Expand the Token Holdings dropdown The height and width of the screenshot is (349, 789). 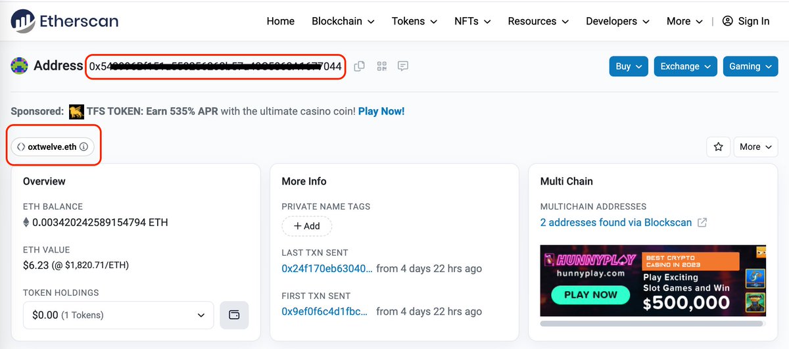(x=118, y=315)
